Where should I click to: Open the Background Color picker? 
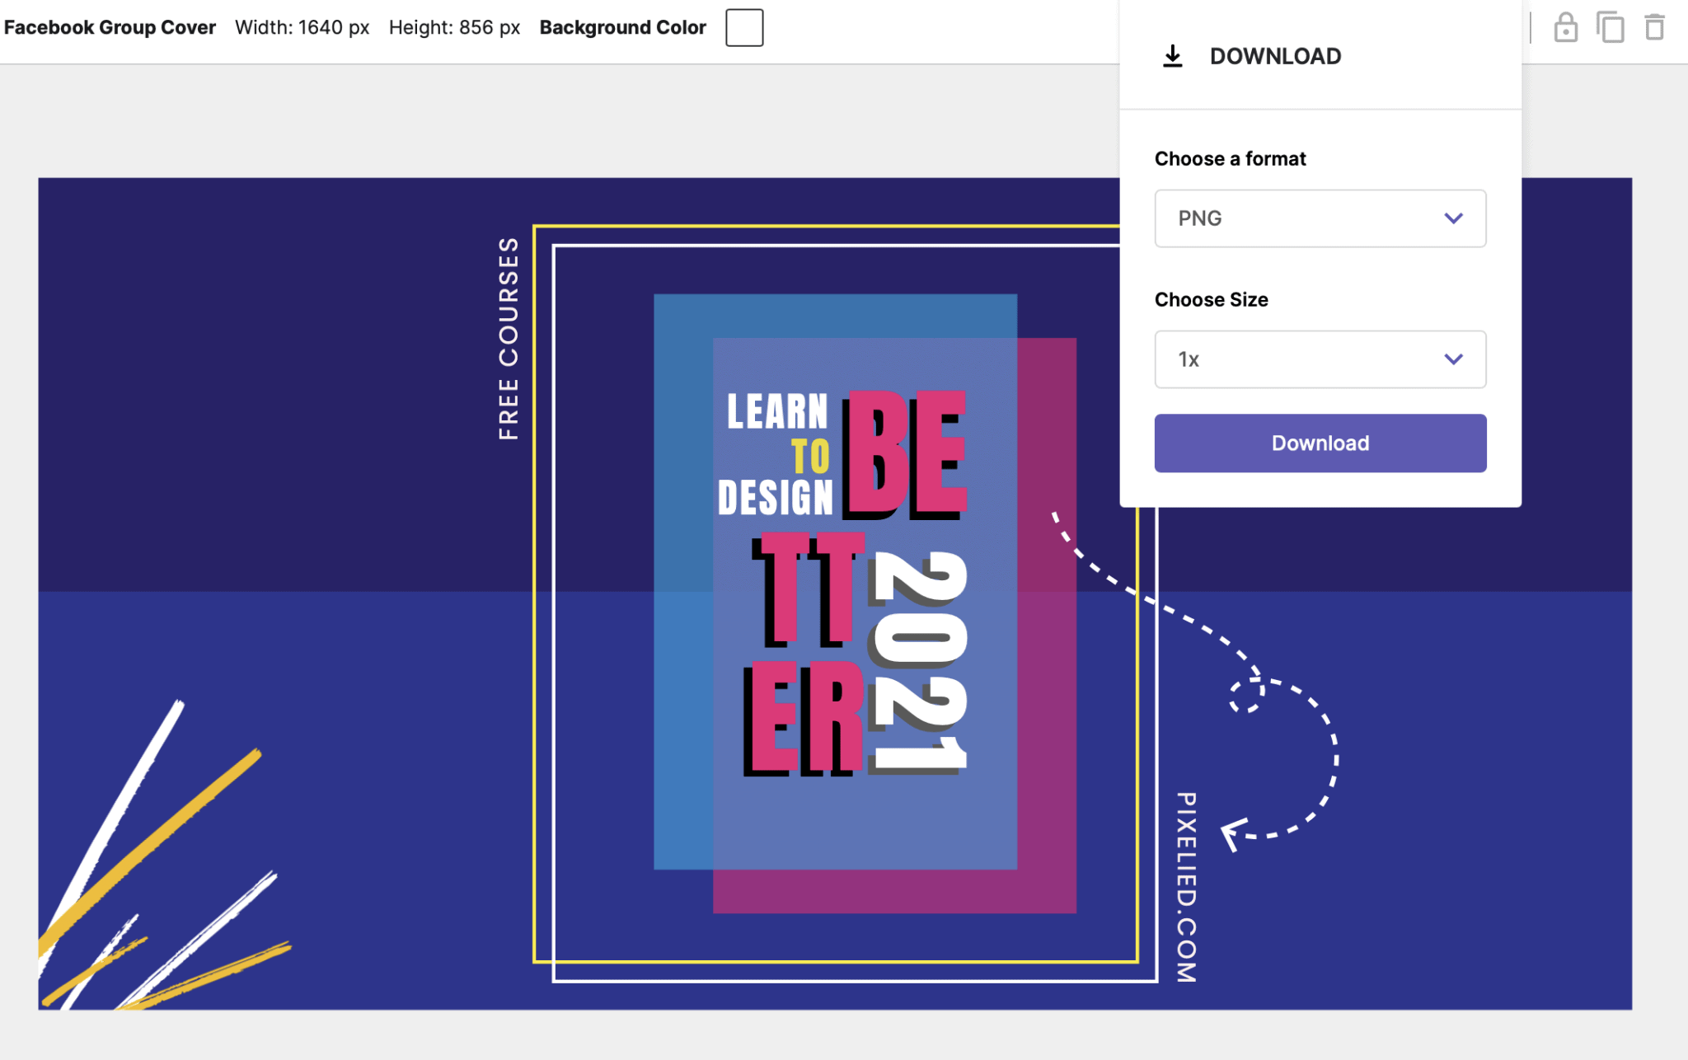[x=743, y=27]
